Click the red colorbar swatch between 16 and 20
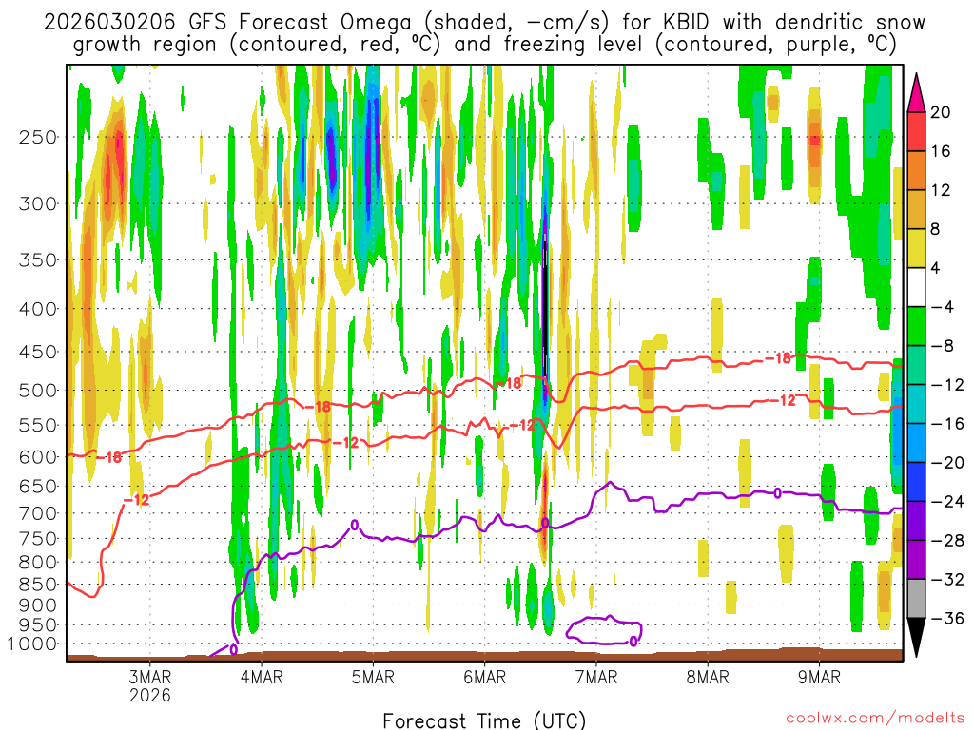This screenshot has width=974, height=730. [x=916, y=131]
